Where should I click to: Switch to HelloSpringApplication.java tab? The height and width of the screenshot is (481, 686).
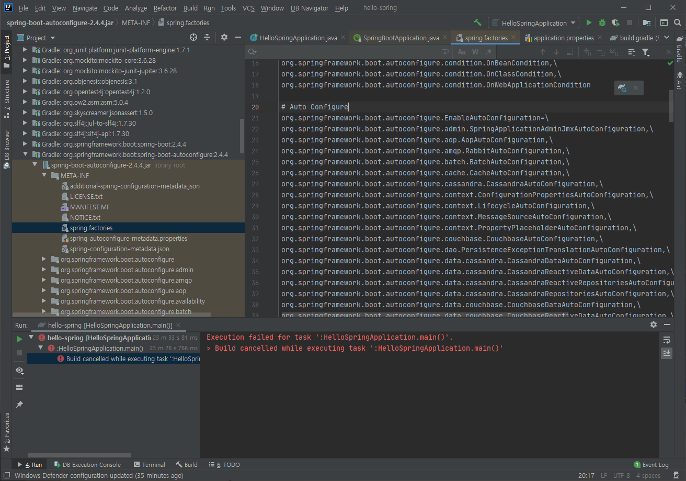(x=298, y=38)
